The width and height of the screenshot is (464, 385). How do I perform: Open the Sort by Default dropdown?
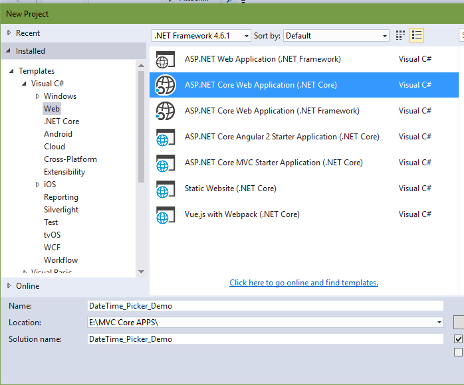tap(336, 36)
